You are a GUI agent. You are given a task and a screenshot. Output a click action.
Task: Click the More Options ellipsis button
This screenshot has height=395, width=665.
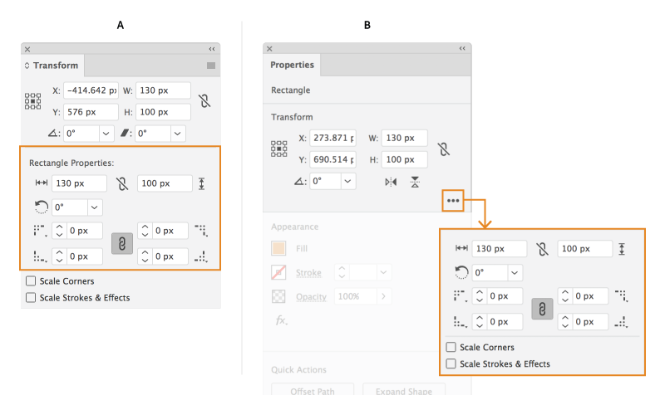pyautogui.click(x=453, y=200)
